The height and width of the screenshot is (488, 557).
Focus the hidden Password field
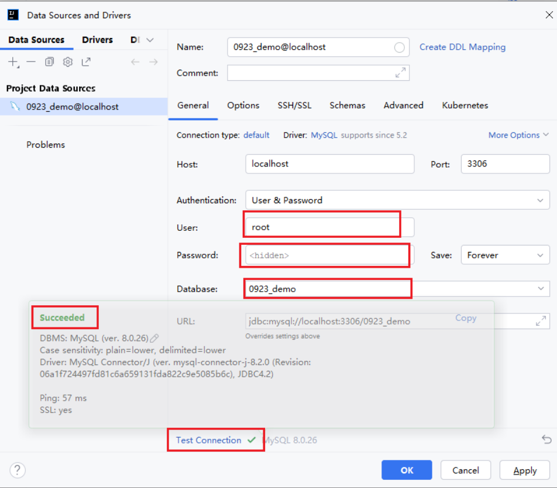329,255
